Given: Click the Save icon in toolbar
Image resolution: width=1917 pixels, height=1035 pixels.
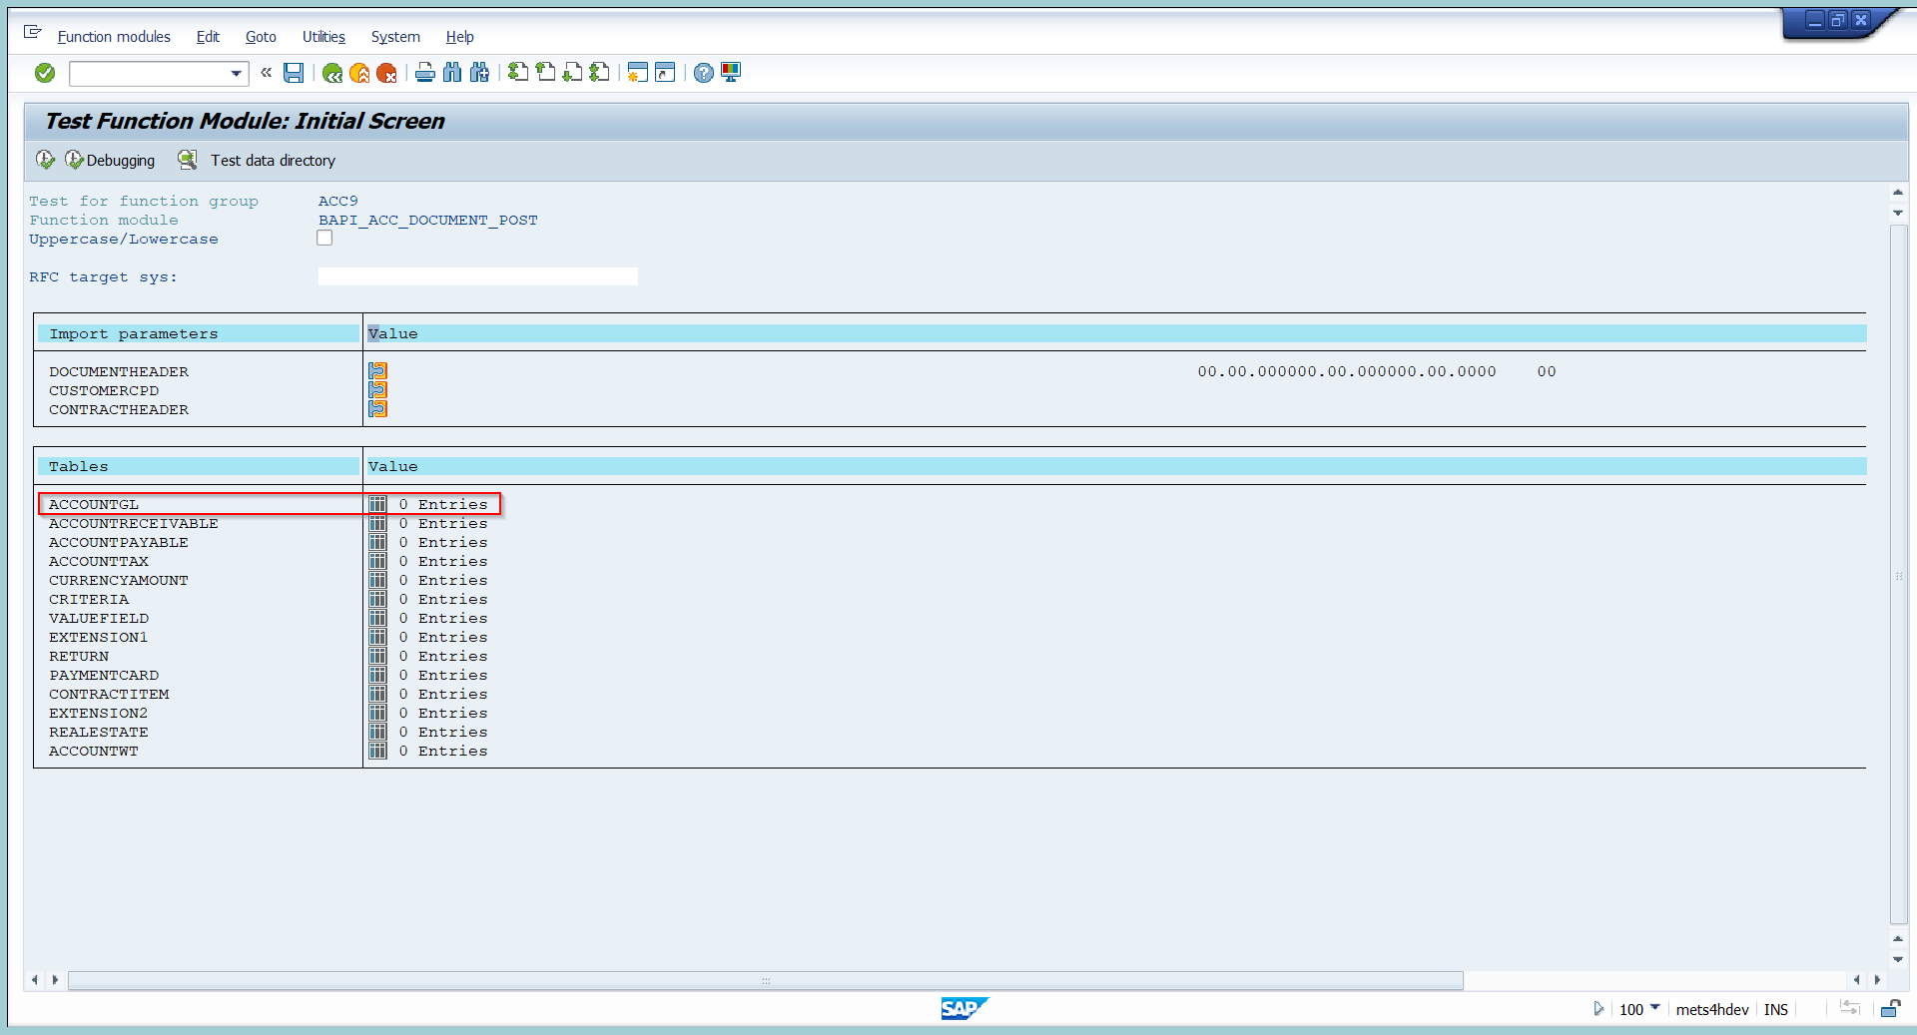Looking at the screenshot, I should point(294,73).
